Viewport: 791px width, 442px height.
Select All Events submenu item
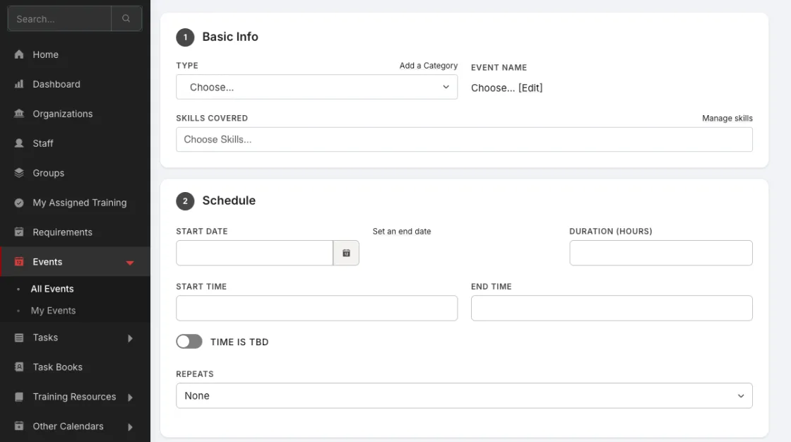click(52, 289)
